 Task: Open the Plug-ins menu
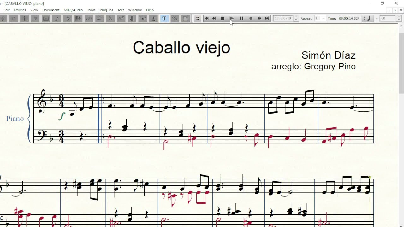tap(106, 10)
